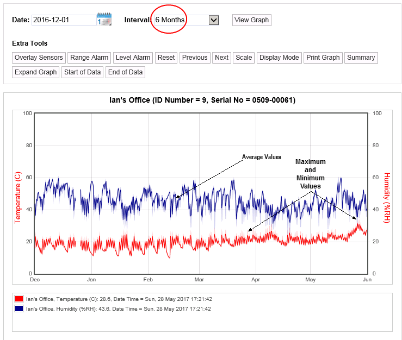Image resolution: width=402 pixels, height=340 pixels.
Task: Open the Level Alarm tool
Action: [x=133, y=58]
